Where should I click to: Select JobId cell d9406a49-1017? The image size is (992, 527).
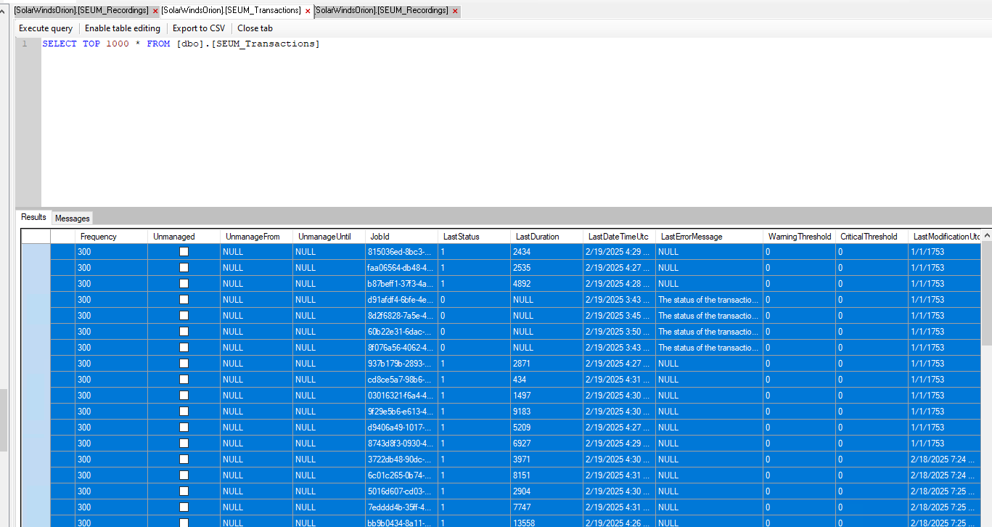click(x=401, y=428)
